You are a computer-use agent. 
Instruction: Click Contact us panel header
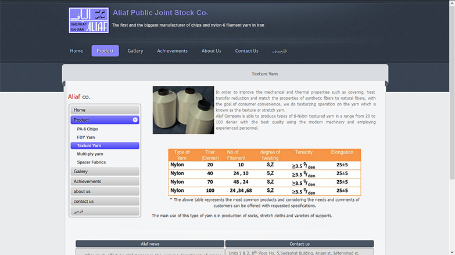pos(299,244)
